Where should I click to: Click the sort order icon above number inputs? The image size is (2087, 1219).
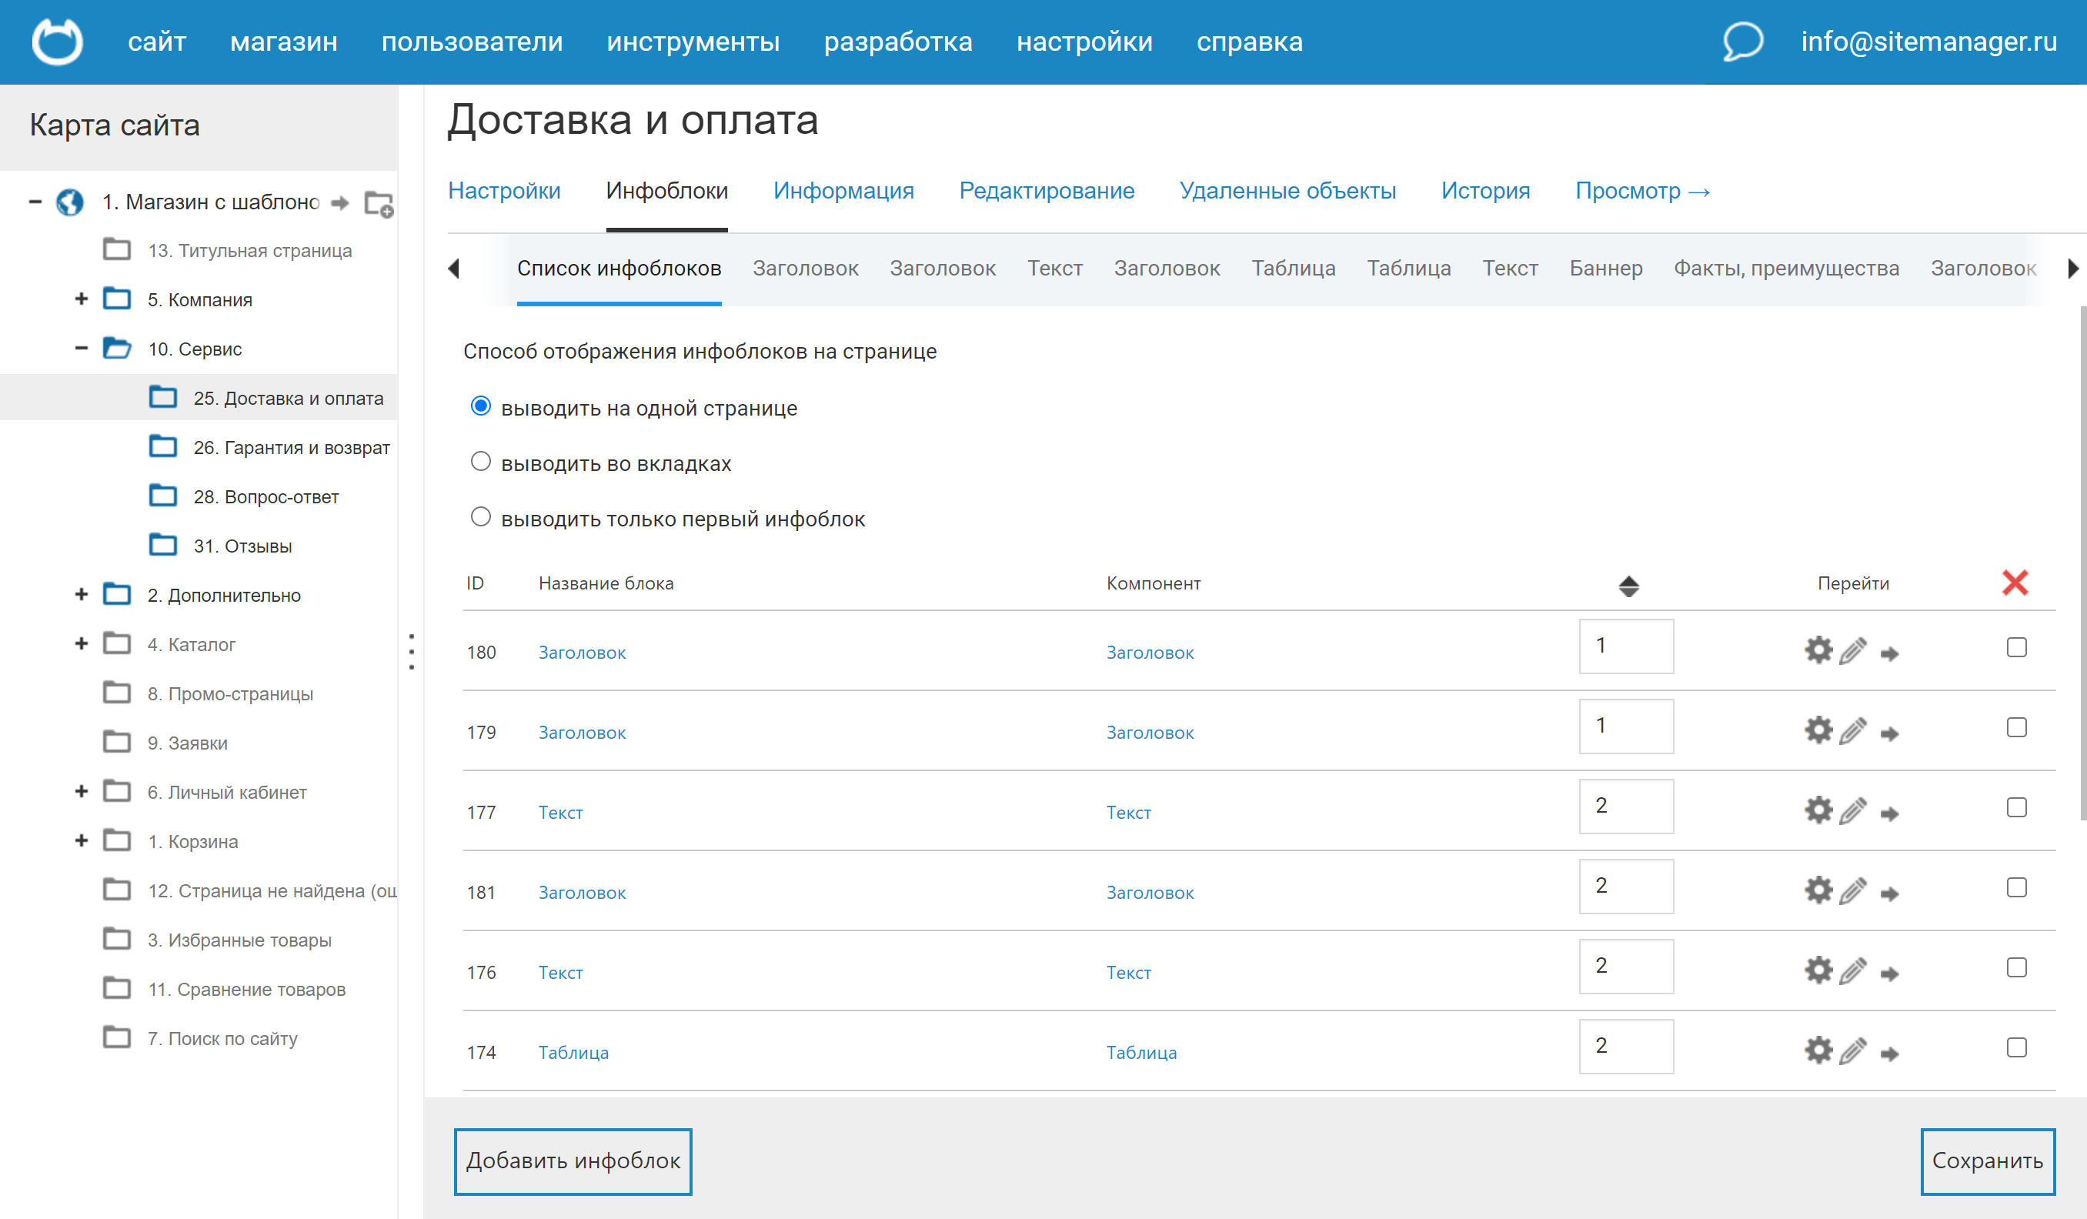click(1628, 587)
